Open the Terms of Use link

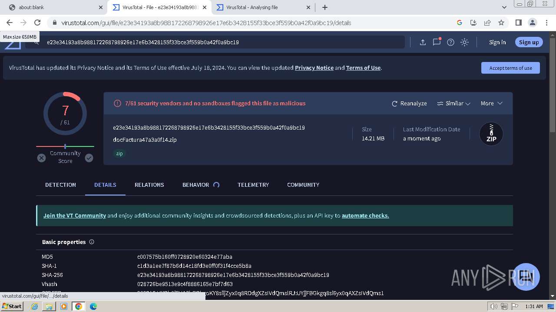point(363,68)
